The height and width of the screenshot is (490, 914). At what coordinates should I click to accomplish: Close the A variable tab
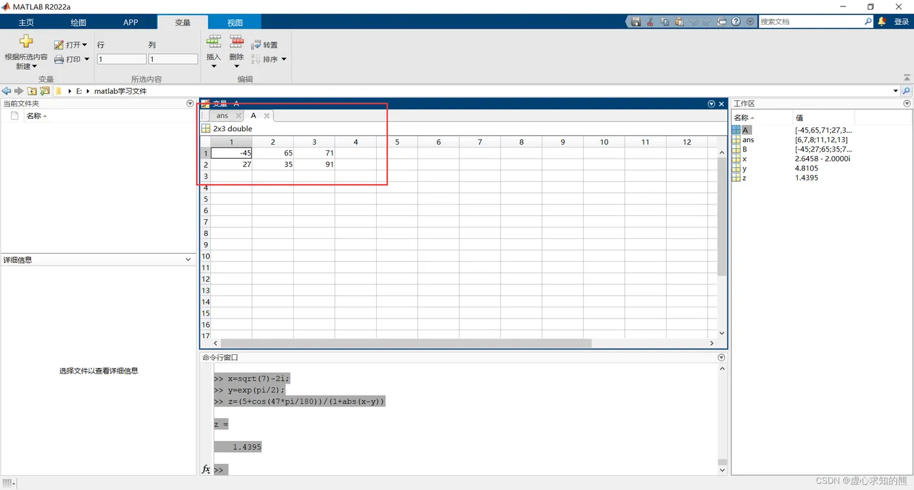coord(266,115)
